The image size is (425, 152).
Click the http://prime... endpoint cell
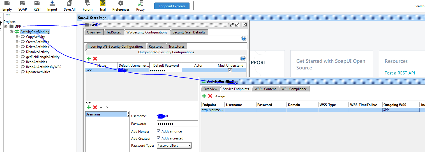pyautogui.click(x=213, y=110)
